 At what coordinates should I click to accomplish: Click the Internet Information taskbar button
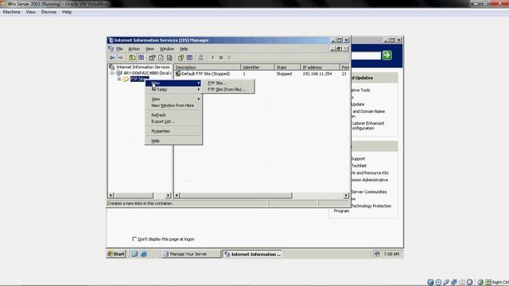tap(253, 254)
